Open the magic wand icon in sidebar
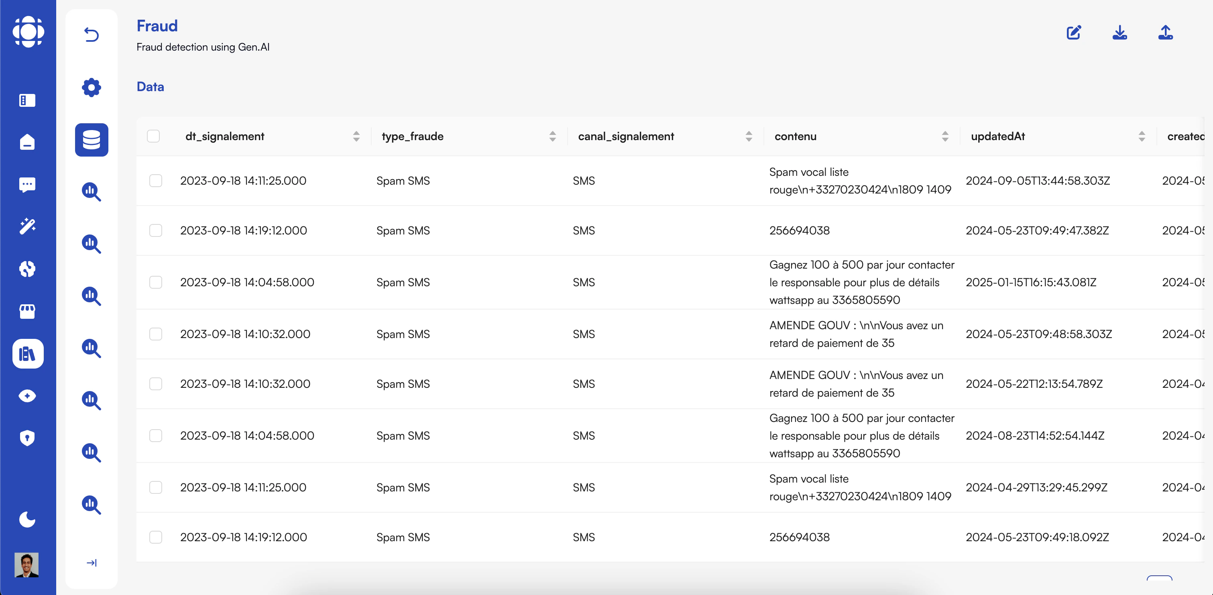This screenshot has width=1213, height=595. (27, 226)
